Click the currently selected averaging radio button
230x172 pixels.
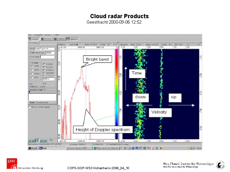[x=32, y=66]
